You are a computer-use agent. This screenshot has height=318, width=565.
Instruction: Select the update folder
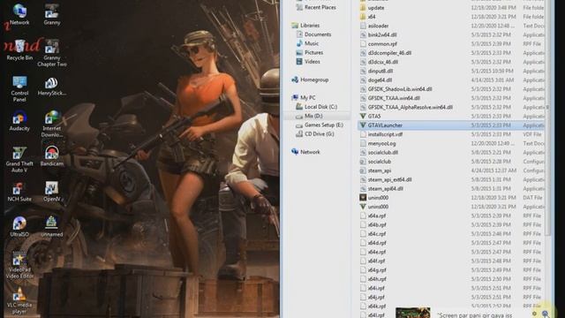[x=373, y=8]
